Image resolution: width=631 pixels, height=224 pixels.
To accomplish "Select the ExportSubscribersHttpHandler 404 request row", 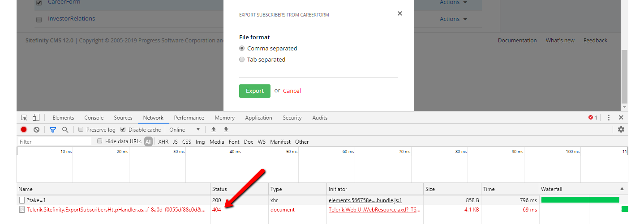I will tap(322, 209).
